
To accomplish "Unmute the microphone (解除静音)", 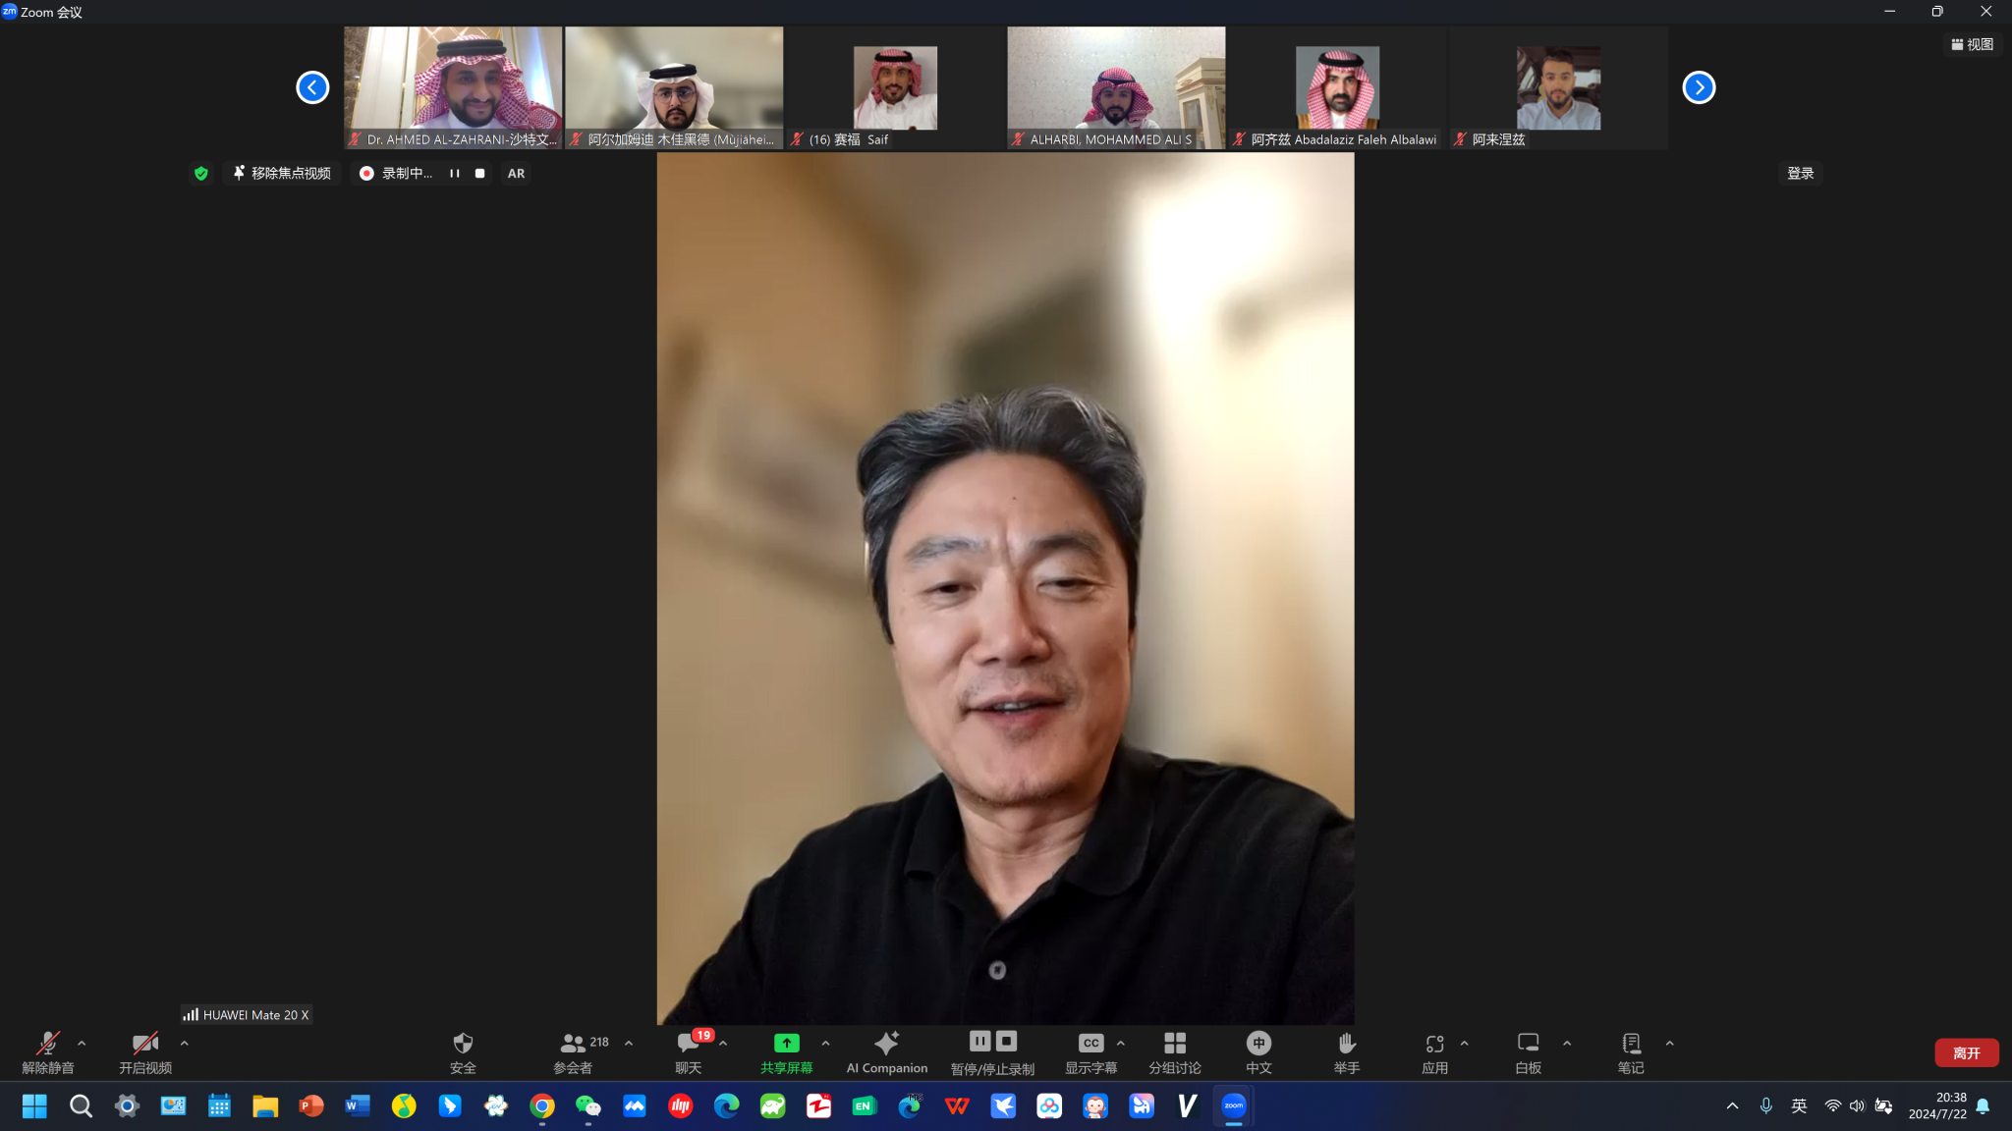I will coord(47,1050).
